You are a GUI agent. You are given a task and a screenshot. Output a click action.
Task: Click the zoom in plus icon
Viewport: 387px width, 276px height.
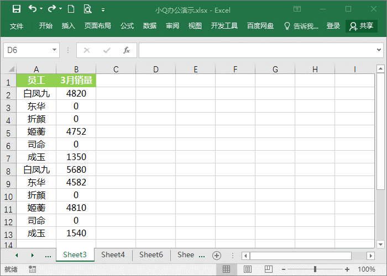[347, 269]
